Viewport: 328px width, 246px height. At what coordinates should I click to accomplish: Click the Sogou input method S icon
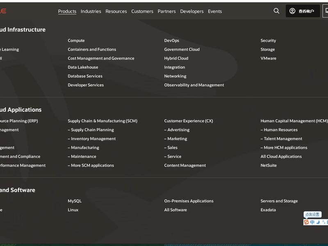306,222
